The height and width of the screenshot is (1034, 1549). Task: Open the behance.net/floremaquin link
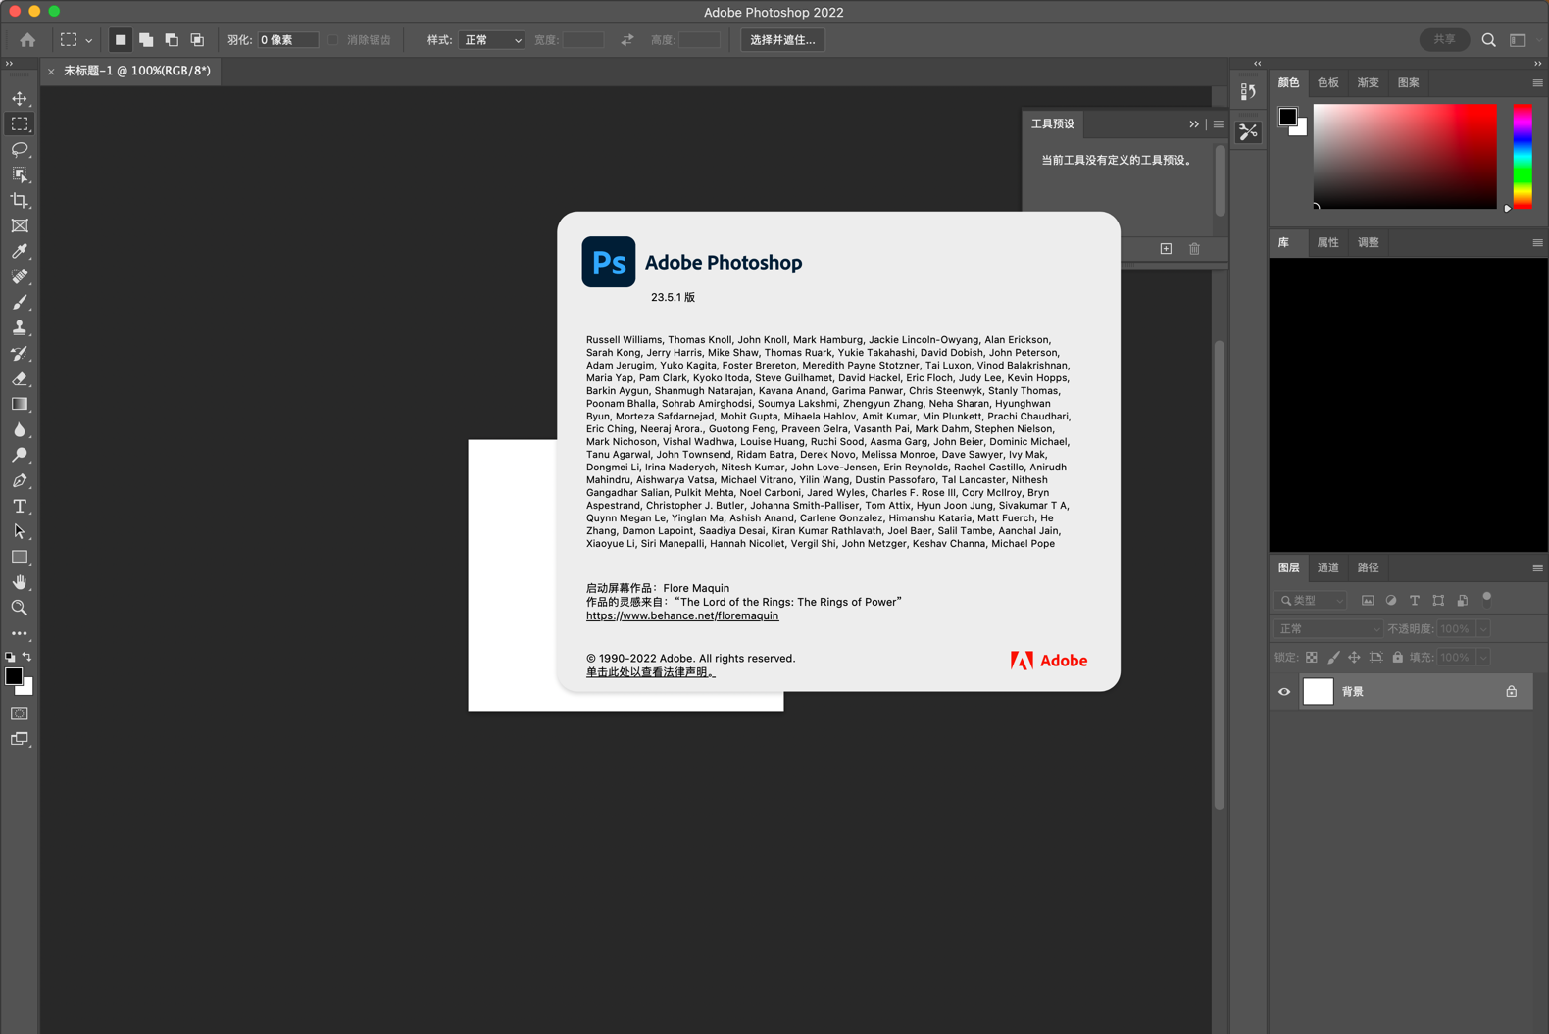point(682,616)
